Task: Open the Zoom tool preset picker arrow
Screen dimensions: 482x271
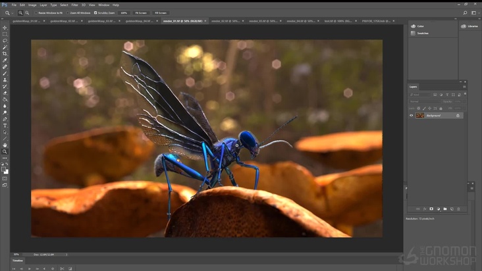Action: tap(13, 13)
